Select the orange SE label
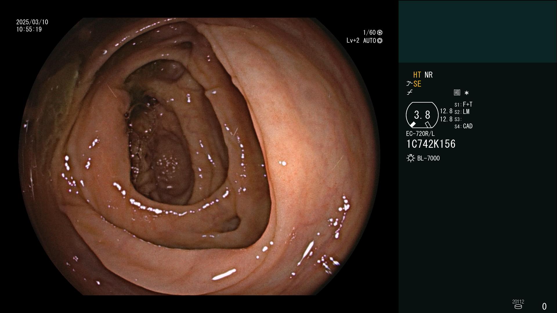Viewport: 557px width, 313px height. (x=417, y=84)
